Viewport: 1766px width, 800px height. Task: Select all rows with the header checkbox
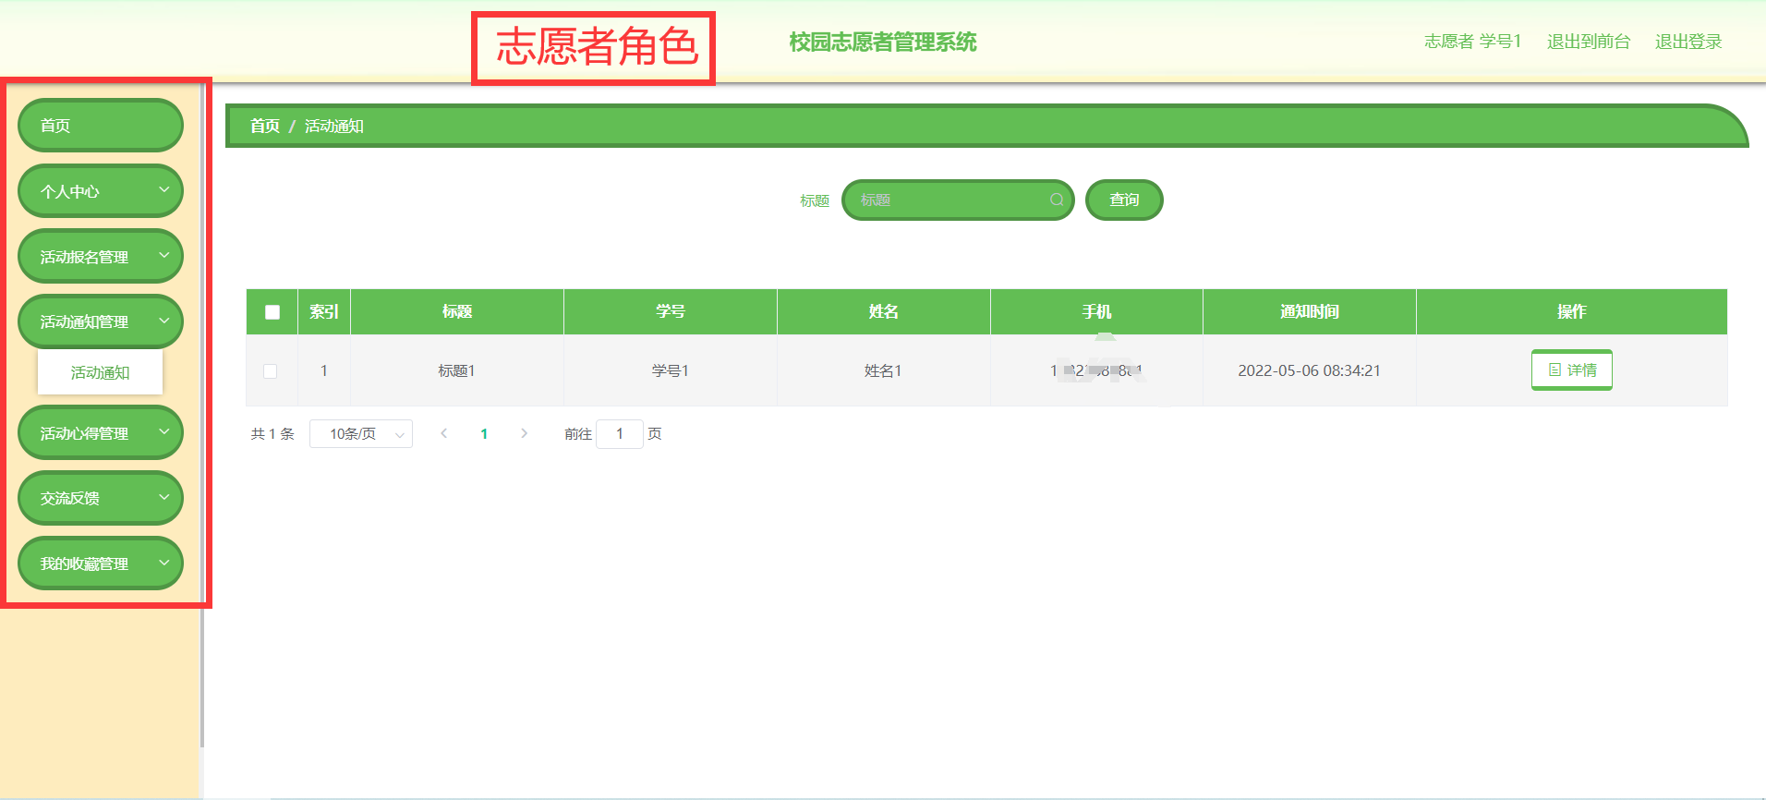click(272, 312)
